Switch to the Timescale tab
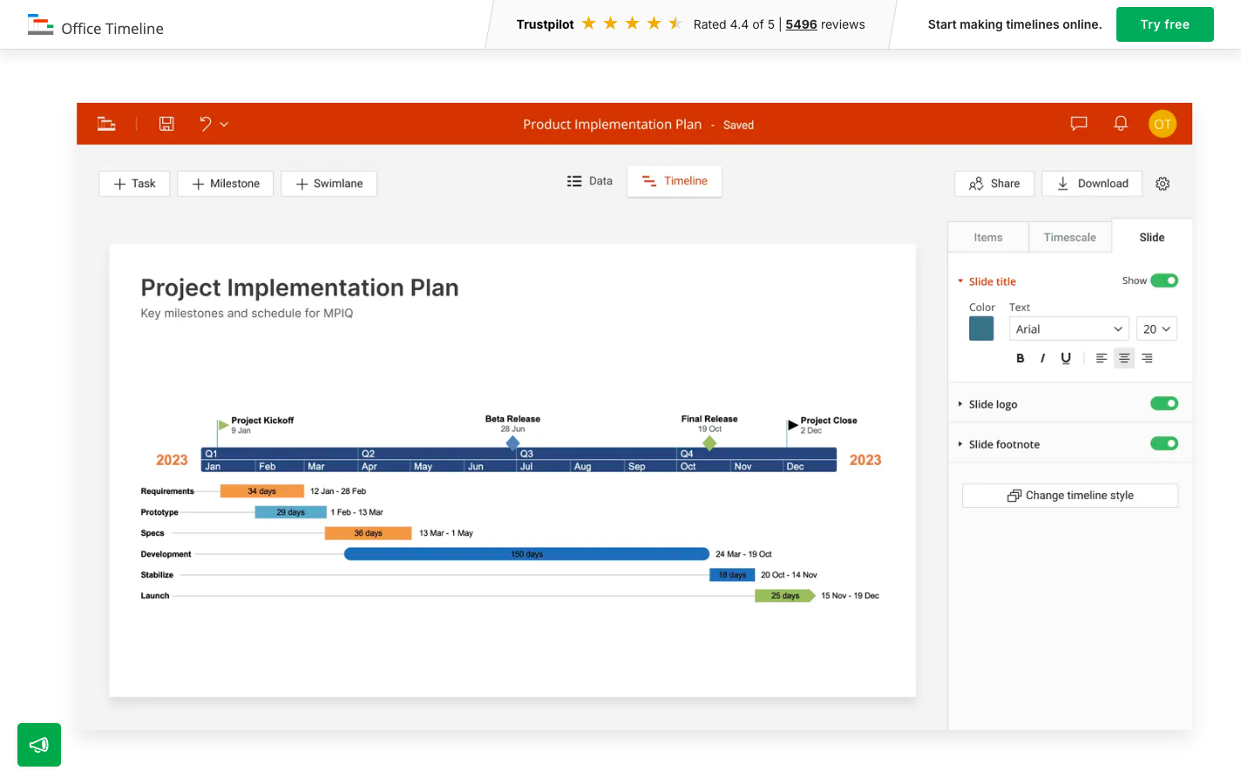 tap(1069, 237)
